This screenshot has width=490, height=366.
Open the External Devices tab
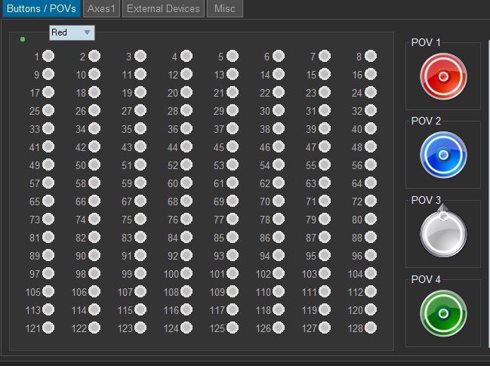coord(163,9)
